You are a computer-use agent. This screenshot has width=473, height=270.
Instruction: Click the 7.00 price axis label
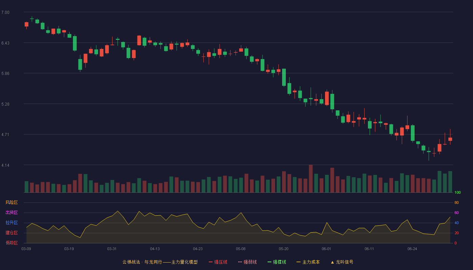pyautogui.click(x=5, y=12)
